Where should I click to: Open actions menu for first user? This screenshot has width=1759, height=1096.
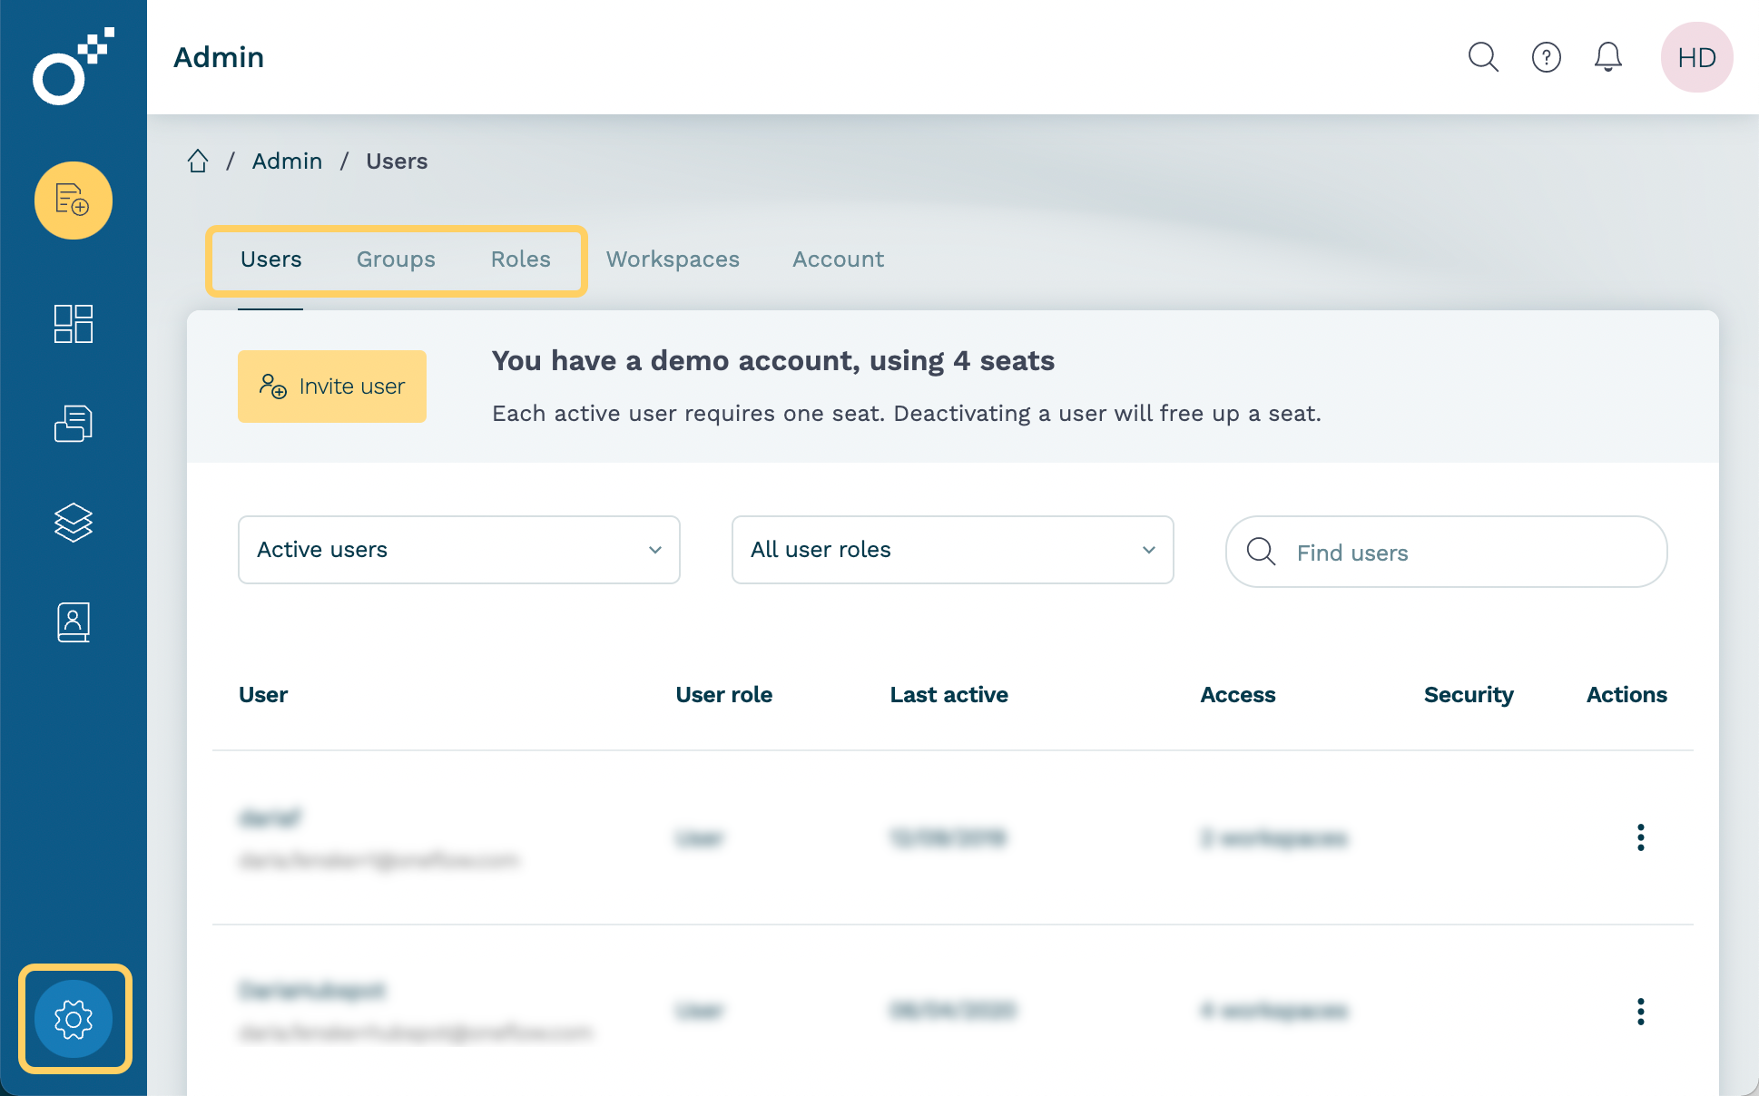pos(1640,837)
